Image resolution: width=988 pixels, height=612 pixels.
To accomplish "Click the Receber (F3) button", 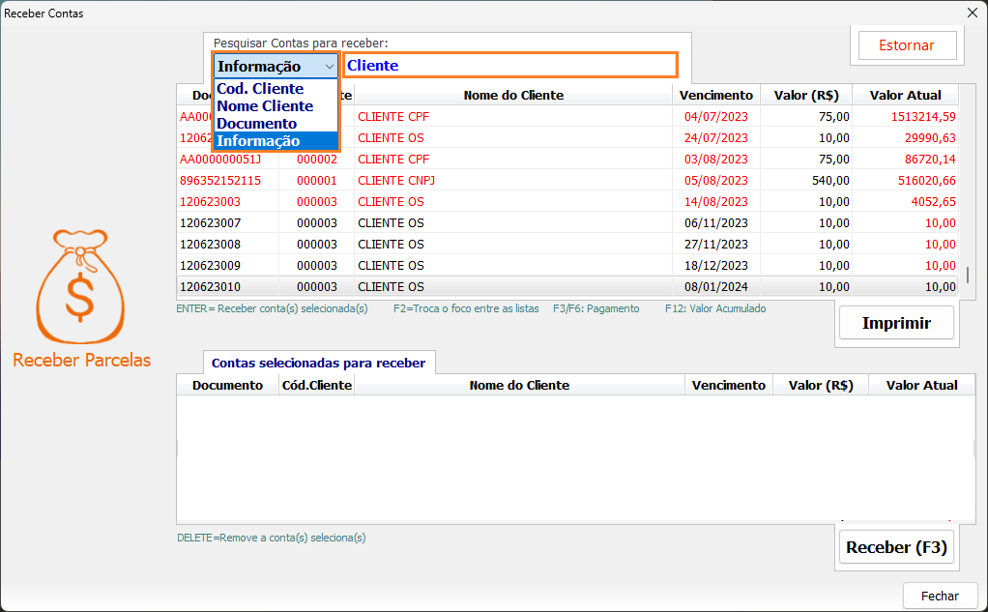I will [896, 547].
